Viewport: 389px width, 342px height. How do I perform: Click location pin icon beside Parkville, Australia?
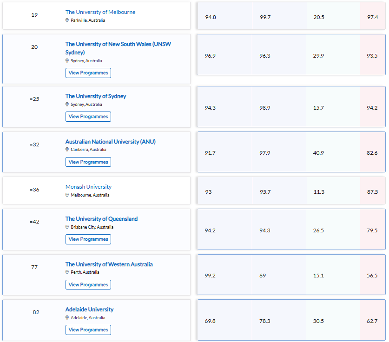67,20
